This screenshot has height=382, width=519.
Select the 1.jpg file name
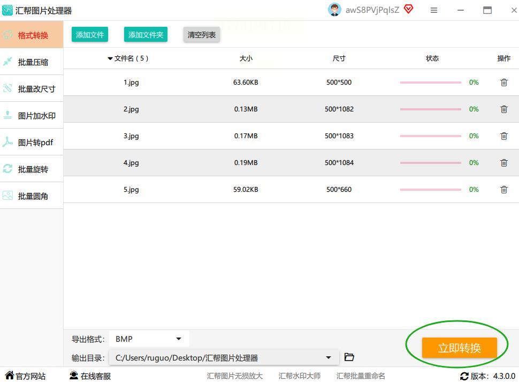(x=131, y=83)
